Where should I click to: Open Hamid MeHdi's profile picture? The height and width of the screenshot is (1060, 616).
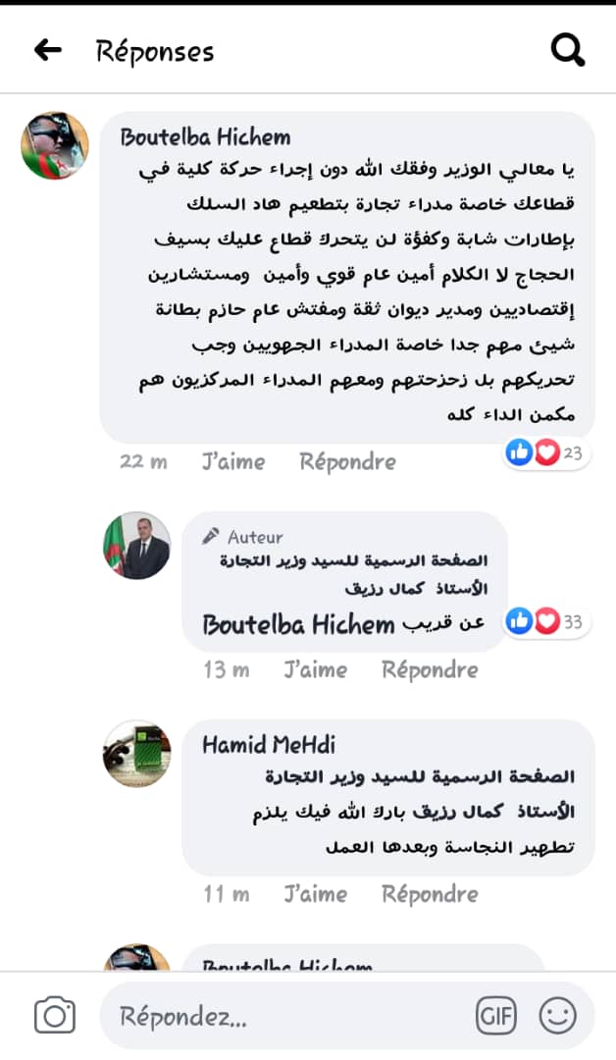point(136,754)
